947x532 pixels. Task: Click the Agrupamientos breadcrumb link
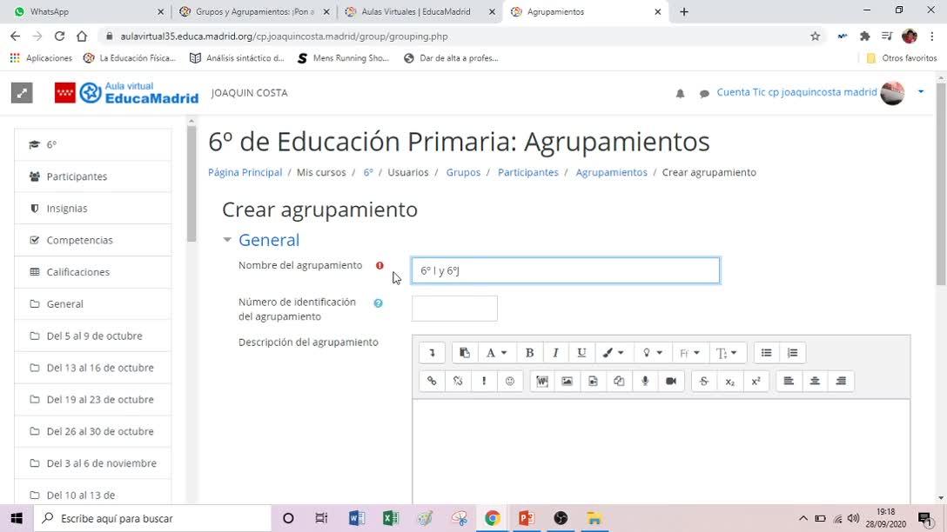pyautogui.click(x=611, y=172)
